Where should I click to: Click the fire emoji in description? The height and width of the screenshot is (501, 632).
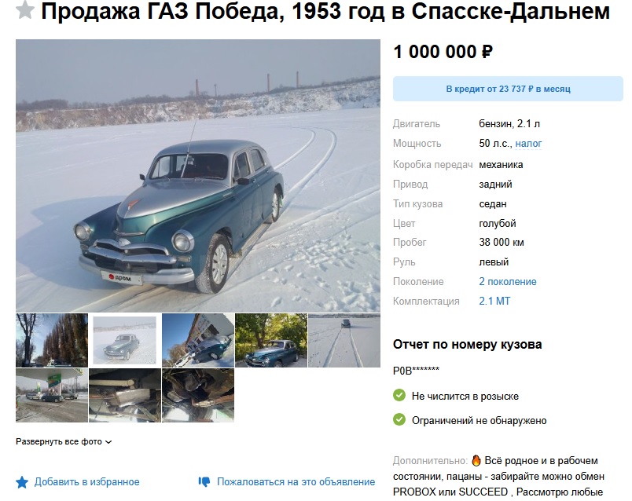[x=476, y=460]
